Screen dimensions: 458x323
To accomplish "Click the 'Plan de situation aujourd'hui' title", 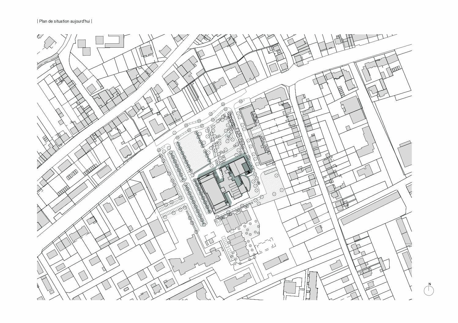I will pos(65,21).
